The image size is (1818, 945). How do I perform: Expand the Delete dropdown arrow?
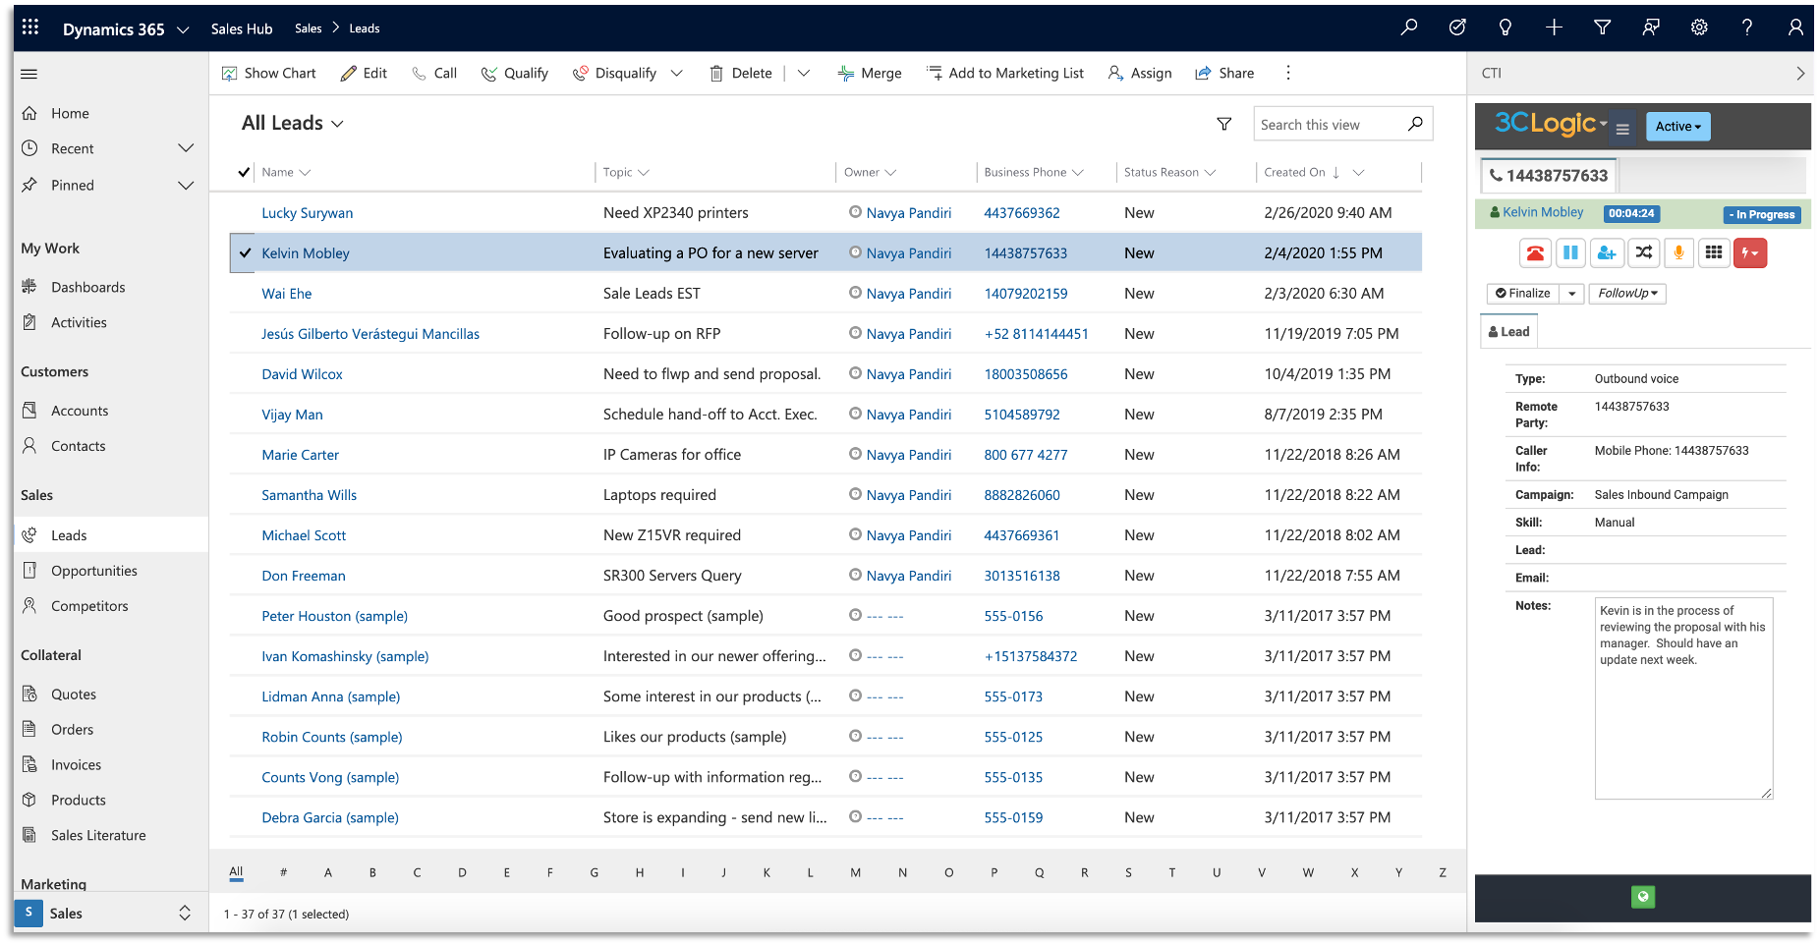coord(803,73)
